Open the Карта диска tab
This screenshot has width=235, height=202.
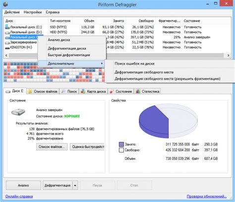(x=94, y=91)
